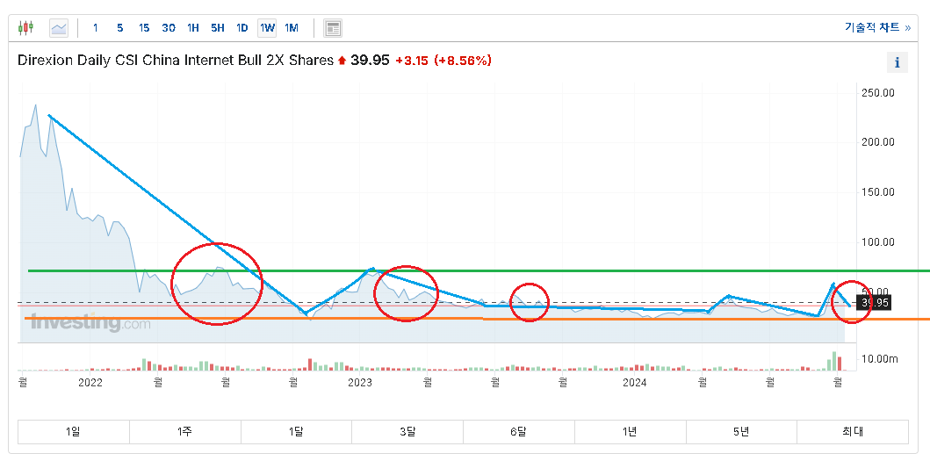Select the 1 minute interval
This screenshot has height=468, width=930.
coord(96,28)
